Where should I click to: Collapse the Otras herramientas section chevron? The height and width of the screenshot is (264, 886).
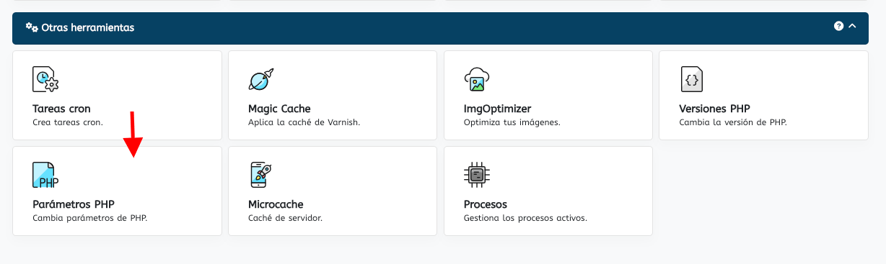[x=852, y=26]
